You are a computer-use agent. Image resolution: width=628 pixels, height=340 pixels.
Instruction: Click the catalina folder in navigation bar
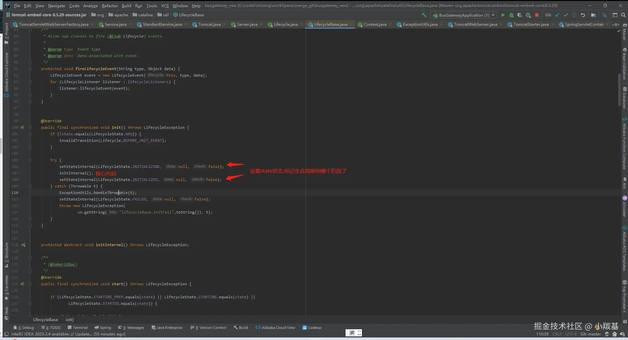click(142, 15)
